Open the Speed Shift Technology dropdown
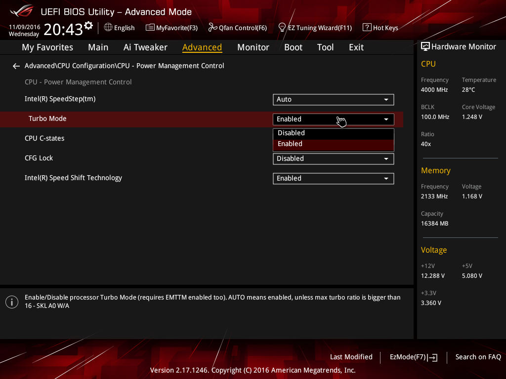This screenshot has width=506, height=379. [334, 179]
